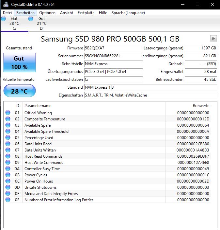The height and width of the screenshot is (230, 220).
Task: Click raw value 0000000269D3F7
Action: click(193, 156)
